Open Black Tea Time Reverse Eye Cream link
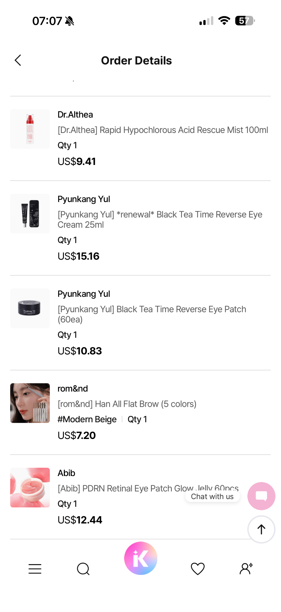Viewport: 281px width, 612px height. click(x=160, y=219)
